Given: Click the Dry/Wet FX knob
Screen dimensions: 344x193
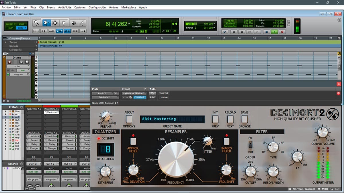Looking at the screenshot, I should coord(298,157).
